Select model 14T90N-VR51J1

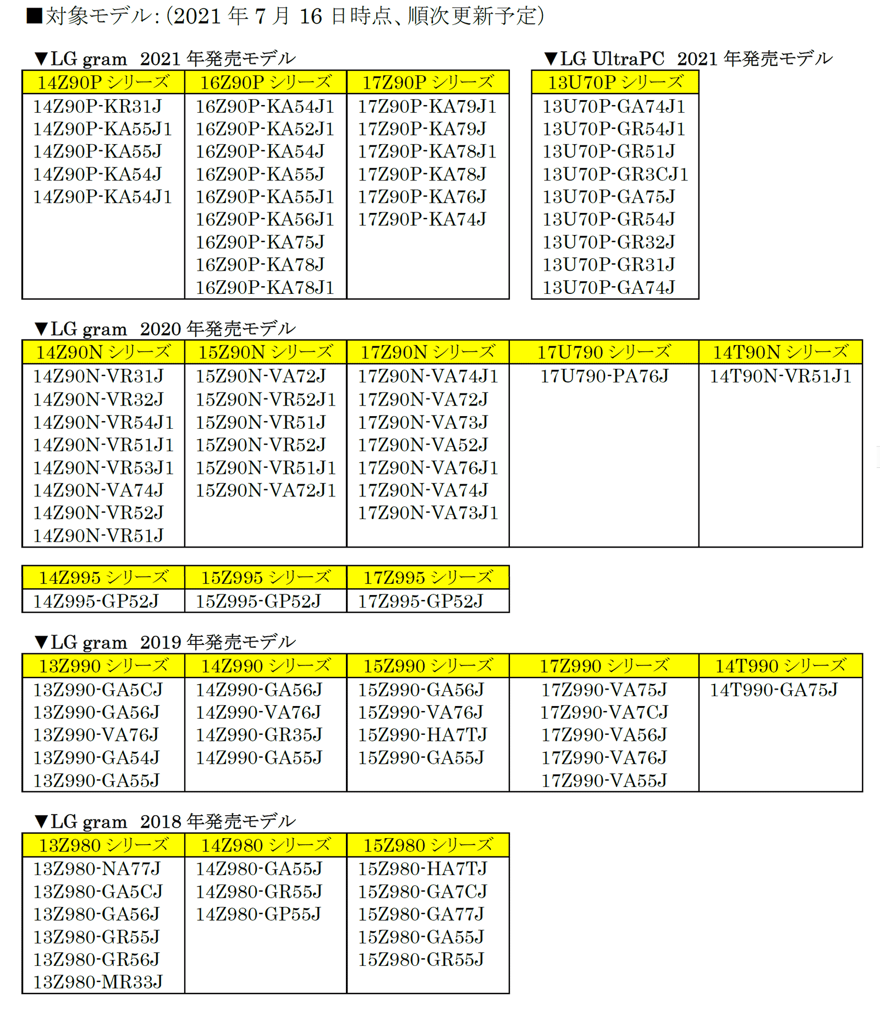780,376
